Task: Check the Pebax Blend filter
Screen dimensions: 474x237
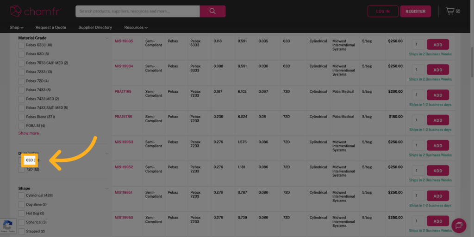Action: pyautogui.click(x=21, y=117)
